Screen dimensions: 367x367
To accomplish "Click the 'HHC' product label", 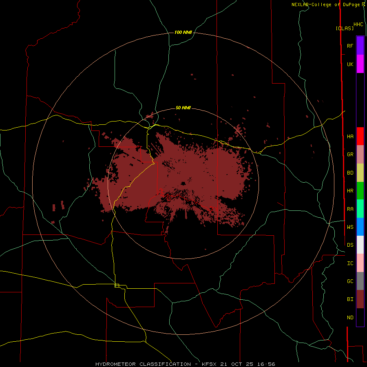I will (358, 24).
